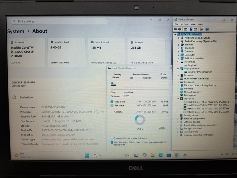Close the Local Disk (C:) Properties dialog
This screenshot has width=237, height=178.
click(x=171, y=68)
